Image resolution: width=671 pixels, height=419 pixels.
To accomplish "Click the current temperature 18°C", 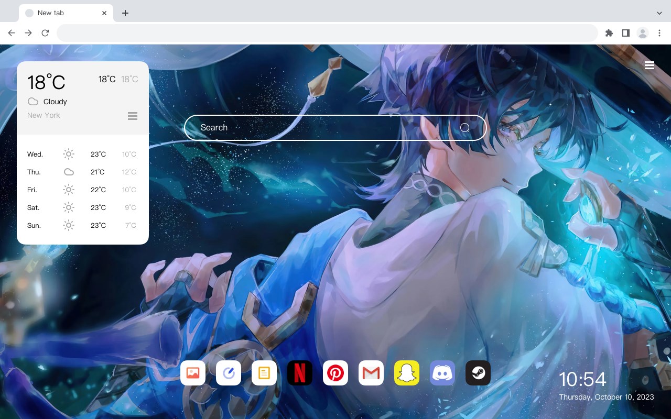I will [46, 82].
